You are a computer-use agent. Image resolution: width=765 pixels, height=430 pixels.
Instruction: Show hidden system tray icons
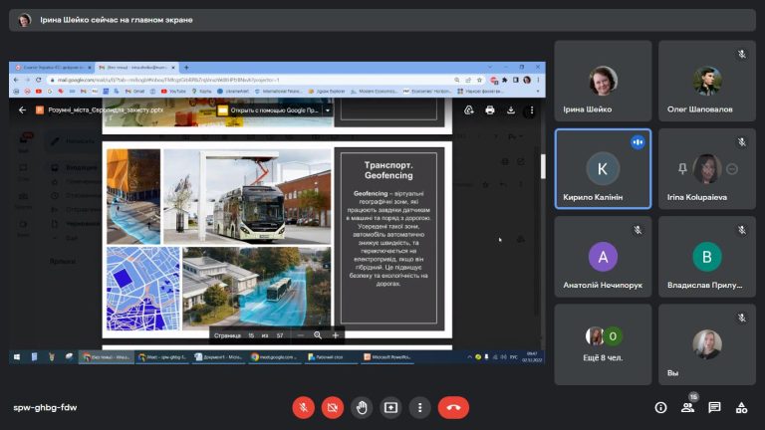pyautogui.click(x=469, y=357)
